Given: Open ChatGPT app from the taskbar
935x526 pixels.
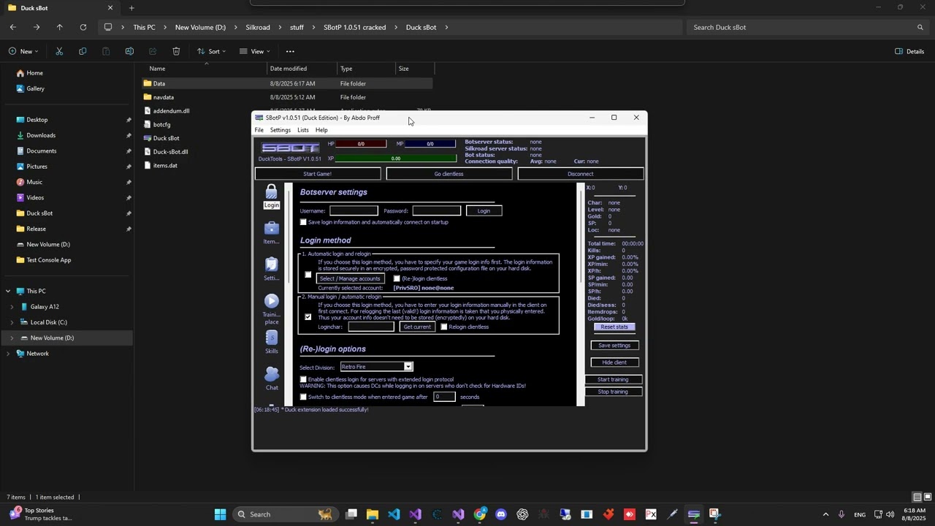Looking at the screenshot, I should pyautogui.click(x=522, y=514).
